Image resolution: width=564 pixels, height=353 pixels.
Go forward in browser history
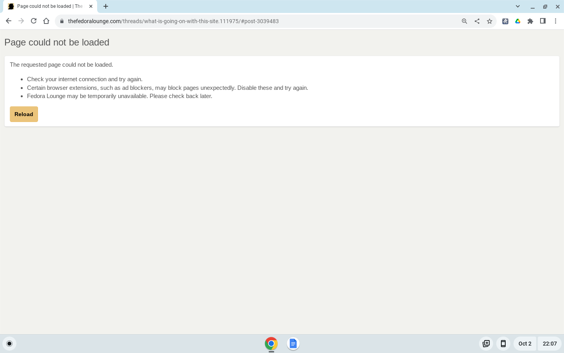21,21
